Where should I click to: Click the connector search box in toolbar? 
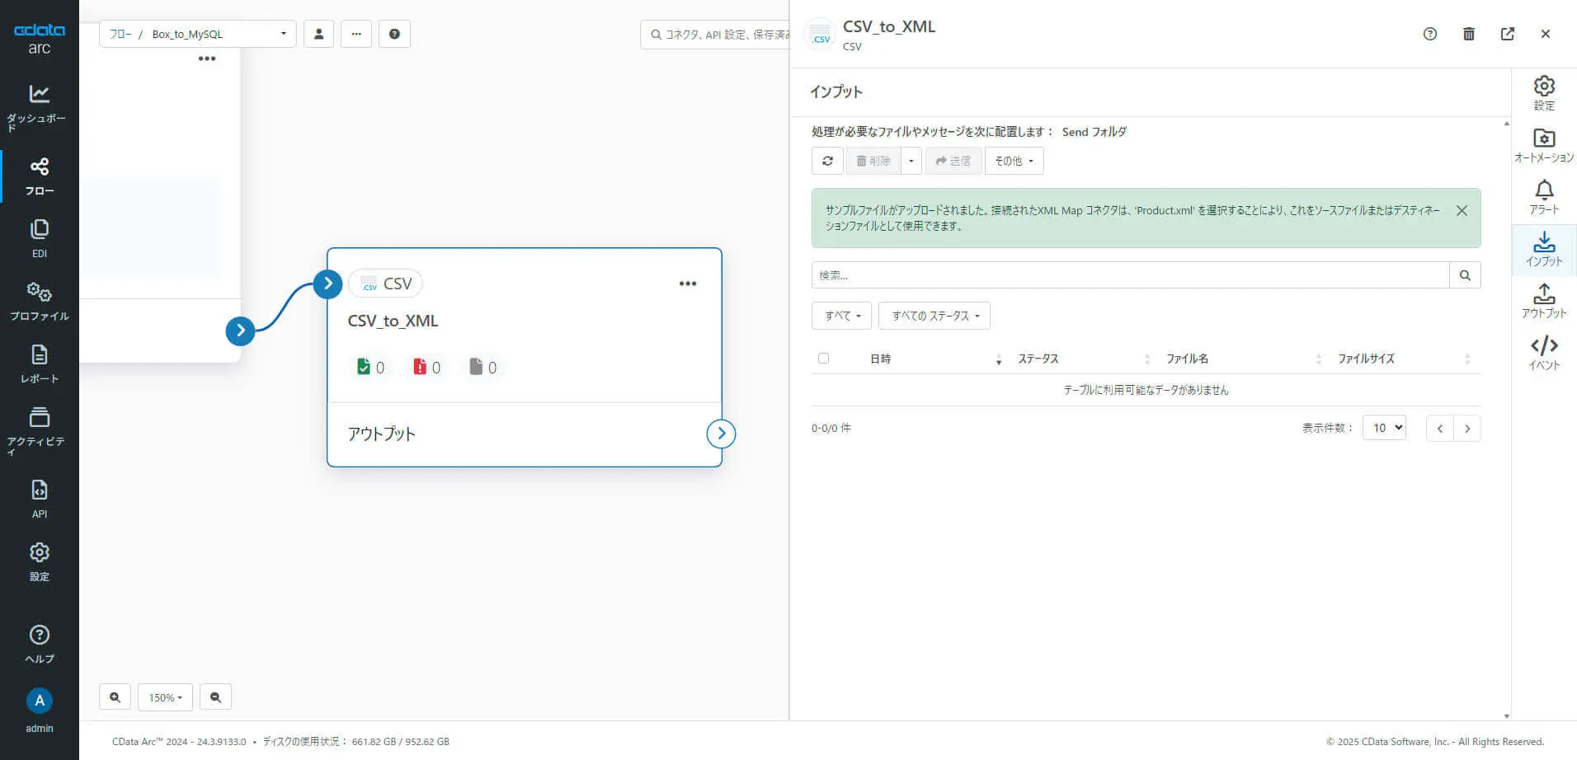(x=714, y=35)
